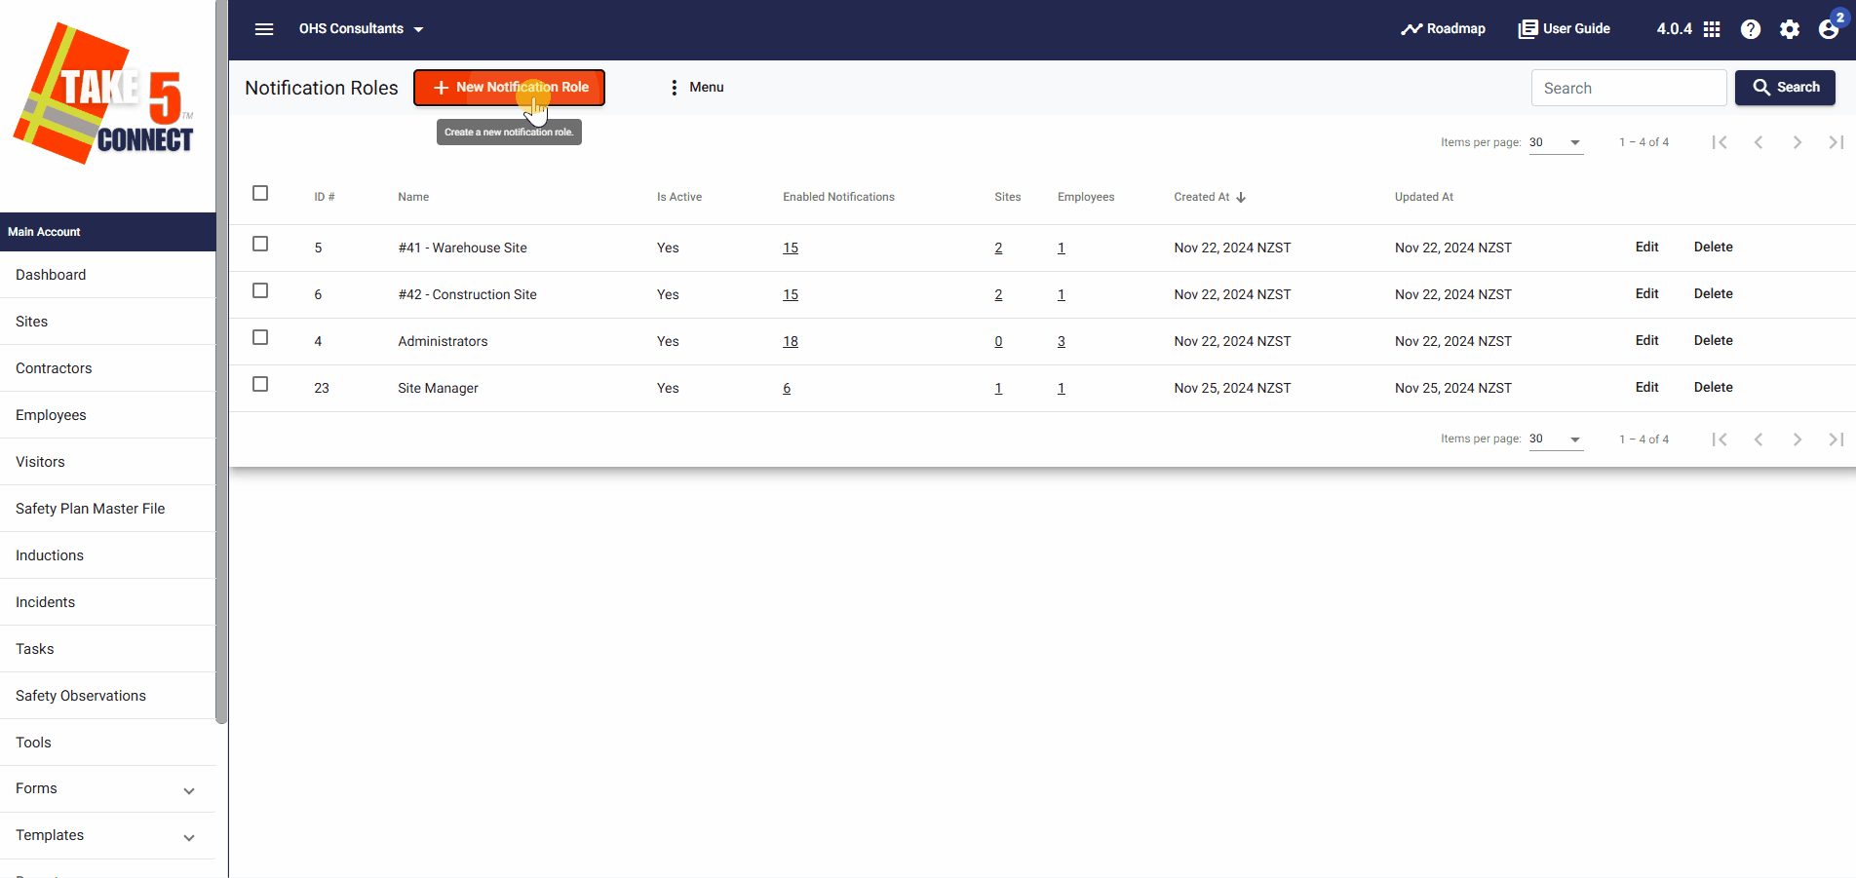
Task: Sort by the ID # column header
Action: (x=325, y=197)
